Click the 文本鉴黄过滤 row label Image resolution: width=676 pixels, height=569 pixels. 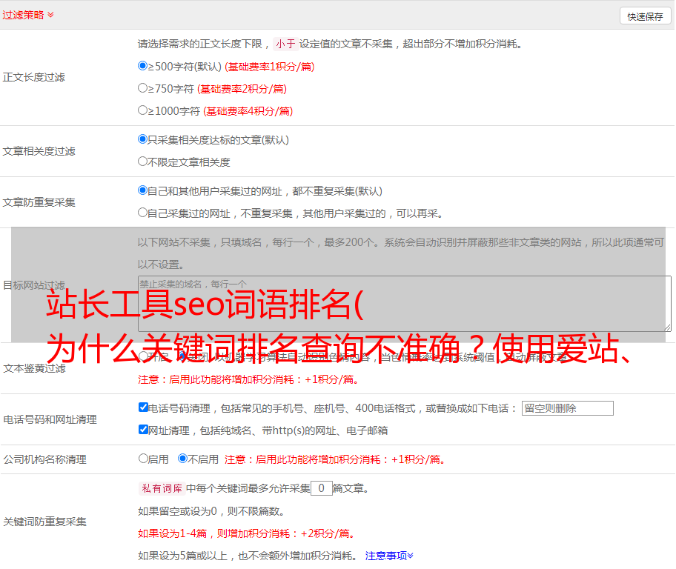[35, 368]
